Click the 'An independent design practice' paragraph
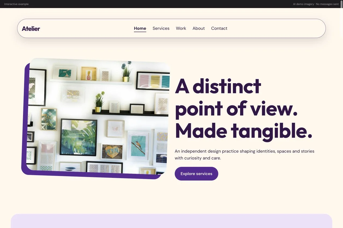343x228 pixels. (x=244, y=155)
